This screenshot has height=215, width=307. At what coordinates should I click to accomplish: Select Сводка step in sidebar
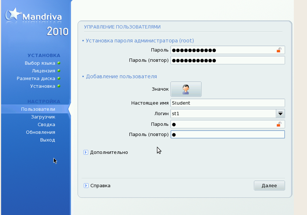[x=46, y=124]
